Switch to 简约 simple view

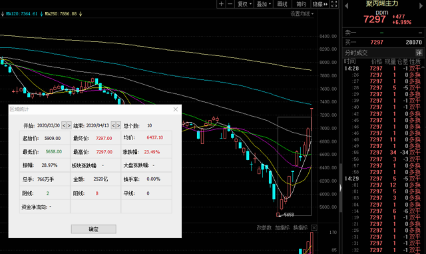[301, 4]
